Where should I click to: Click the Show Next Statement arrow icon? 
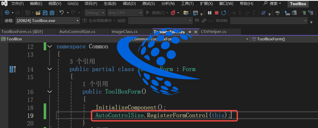coord(233,13)
